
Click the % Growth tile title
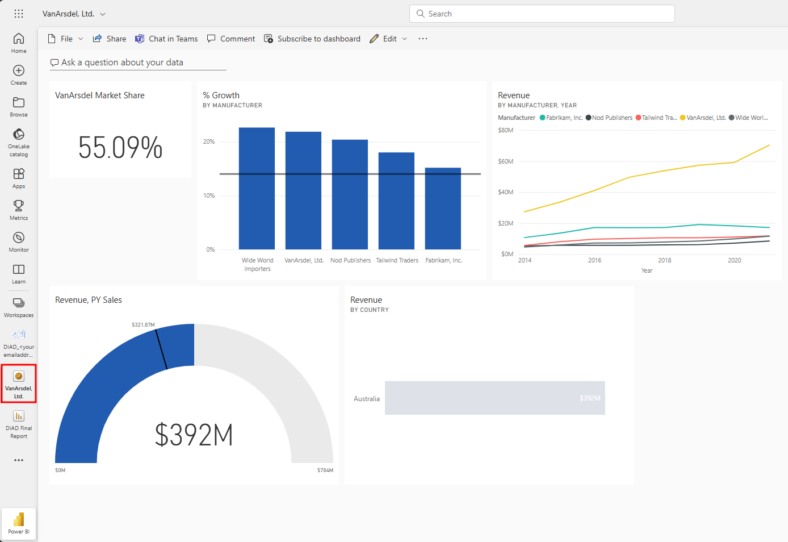(221, 95)
